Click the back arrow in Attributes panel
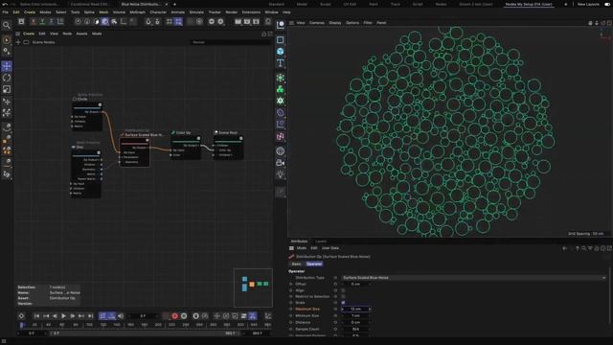Viewport: 613px width, 345px height. (564, 248)
